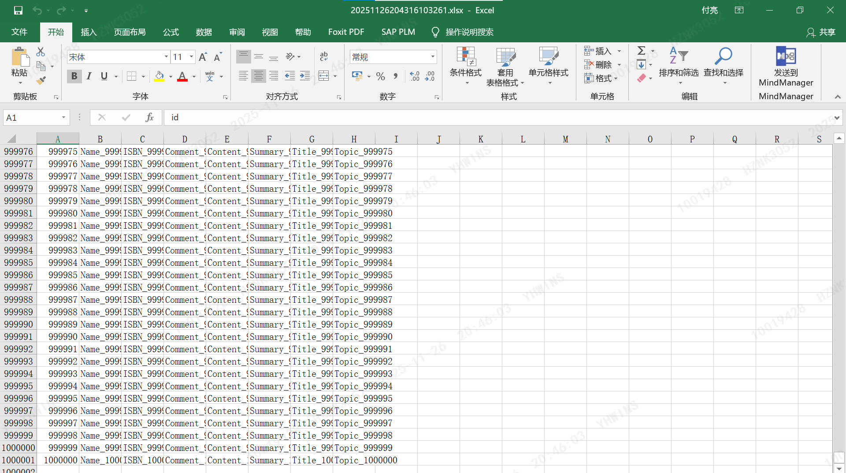Apply percent style to cells

click(381, 76)
